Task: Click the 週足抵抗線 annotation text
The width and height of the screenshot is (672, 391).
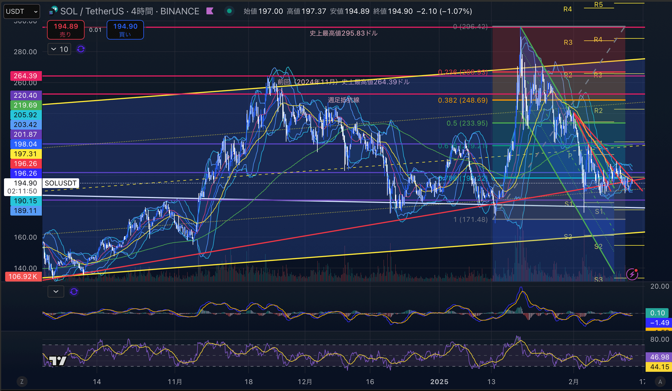Action: tap(343, 100)
